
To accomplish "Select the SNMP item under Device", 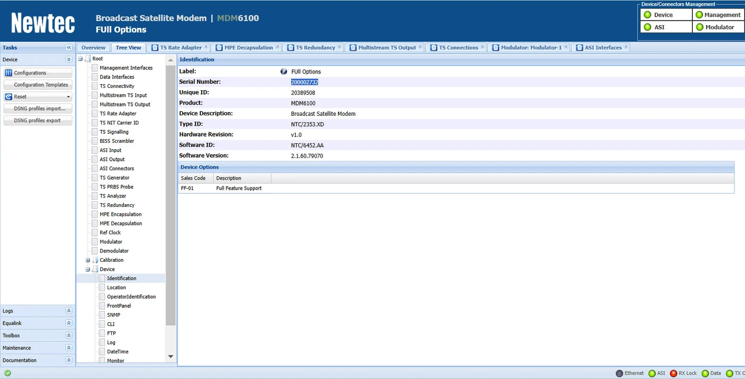I will point(113,315).
